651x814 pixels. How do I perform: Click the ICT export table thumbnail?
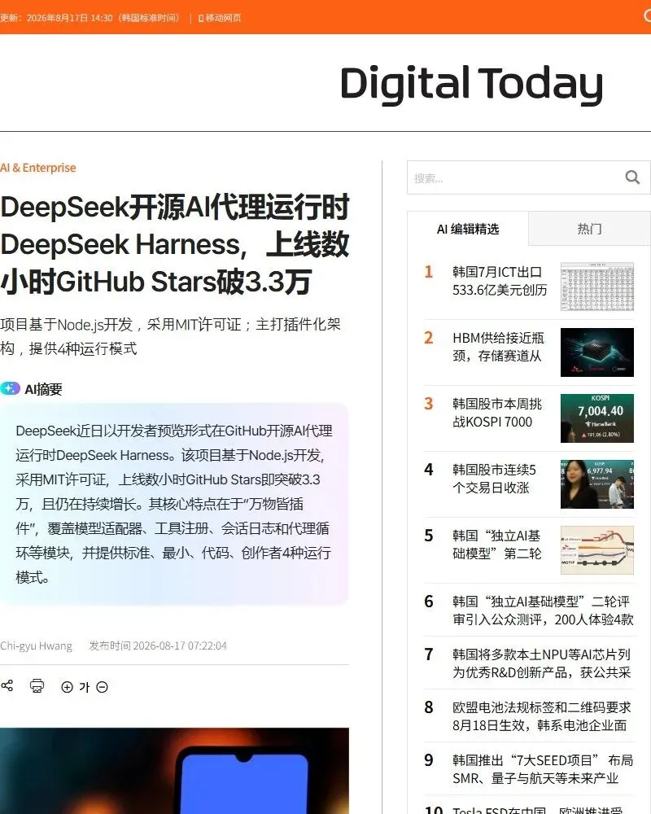point(597,287)
